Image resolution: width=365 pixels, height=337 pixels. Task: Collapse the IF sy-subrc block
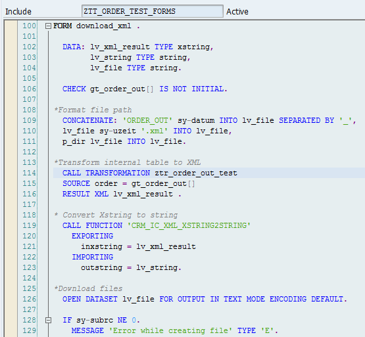(x=48, y=321)
